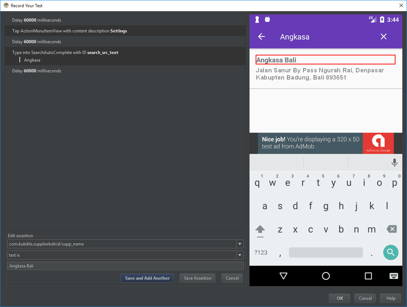This screenshot has width=407, height=307.
Task: Click the Help button
Action: point(390,298)
